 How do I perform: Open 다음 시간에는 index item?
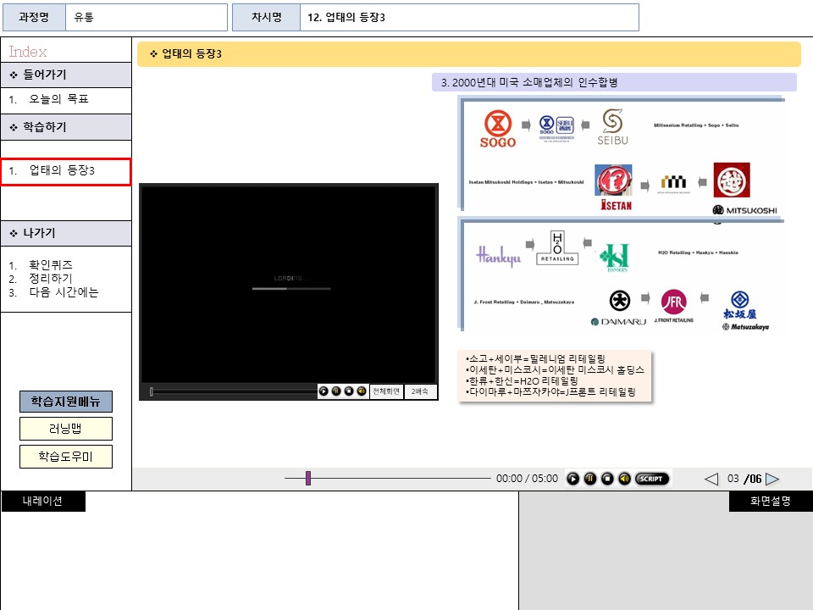64,292
